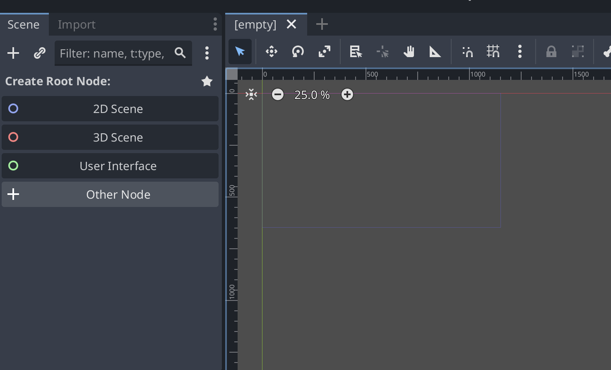Activate the Pan tool
This screenshot has height=370, width=611.
point(409,51)
